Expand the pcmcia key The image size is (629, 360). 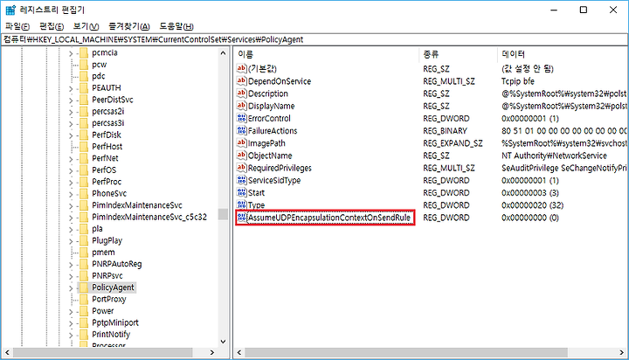click(x=71, y=53)
